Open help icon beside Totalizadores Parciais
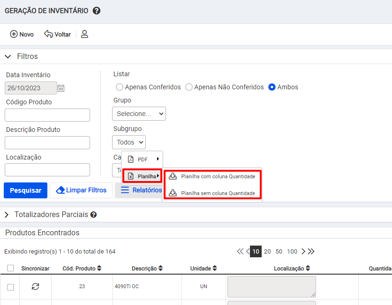This screenshot has height=305, width=392. 93,215
